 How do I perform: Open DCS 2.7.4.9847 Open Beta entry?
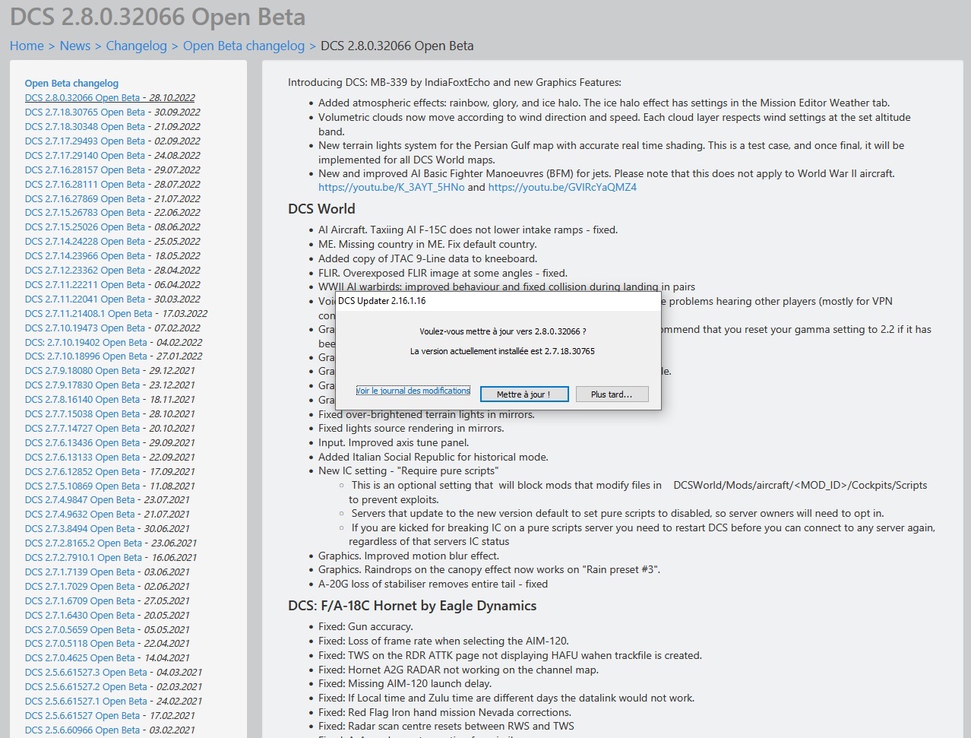80,499
